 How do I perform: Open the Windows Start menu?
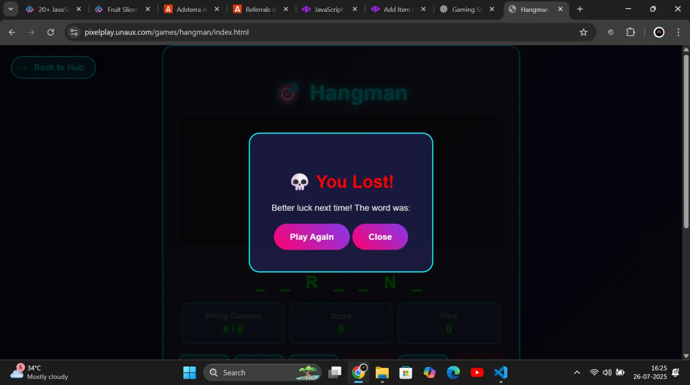point(190,372)
